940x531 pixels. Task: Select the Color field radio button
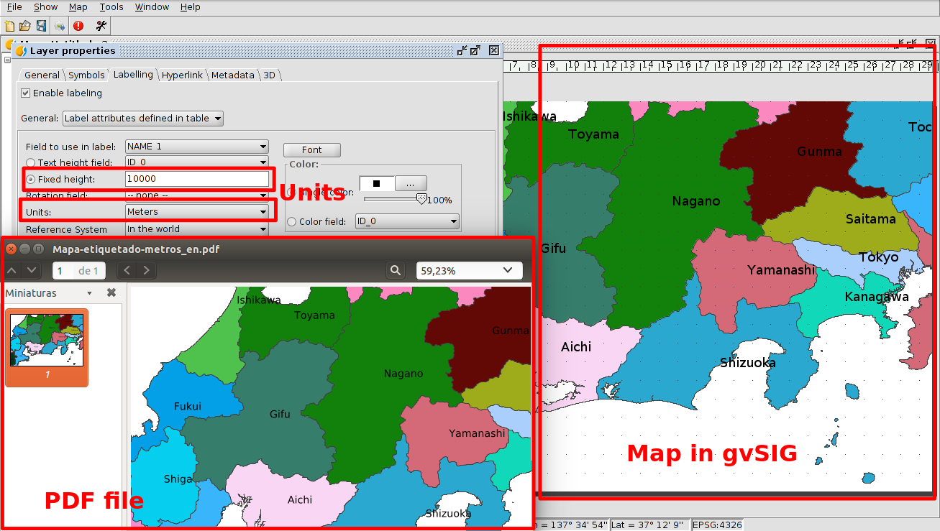click(291, 222)
